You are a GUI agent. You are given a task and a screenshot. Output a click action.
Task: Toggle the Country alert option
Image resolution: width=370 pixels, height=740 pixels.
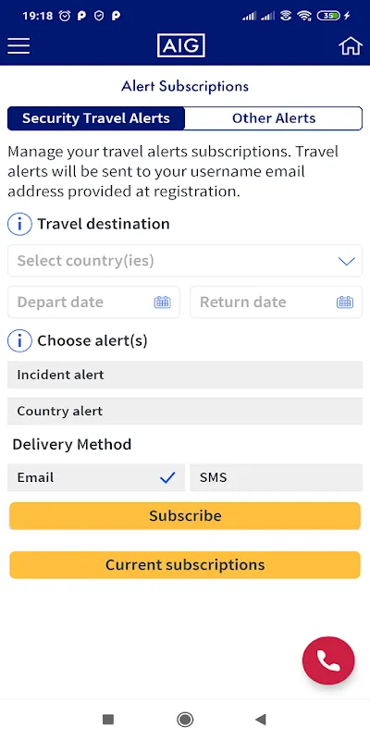[x=185, y=411]
